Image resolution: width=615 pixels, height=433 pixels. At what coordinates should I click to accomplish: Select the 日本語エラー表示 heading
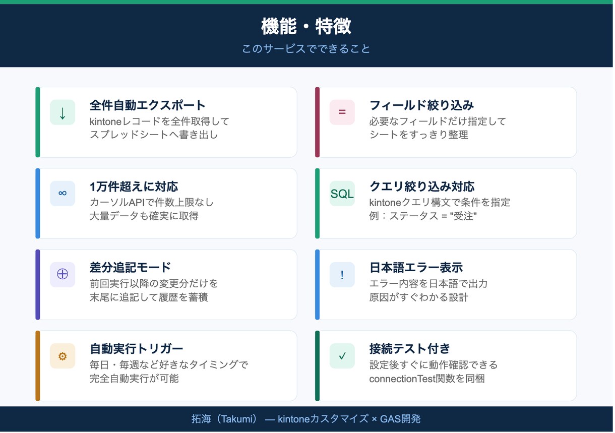tap(416, 268)
